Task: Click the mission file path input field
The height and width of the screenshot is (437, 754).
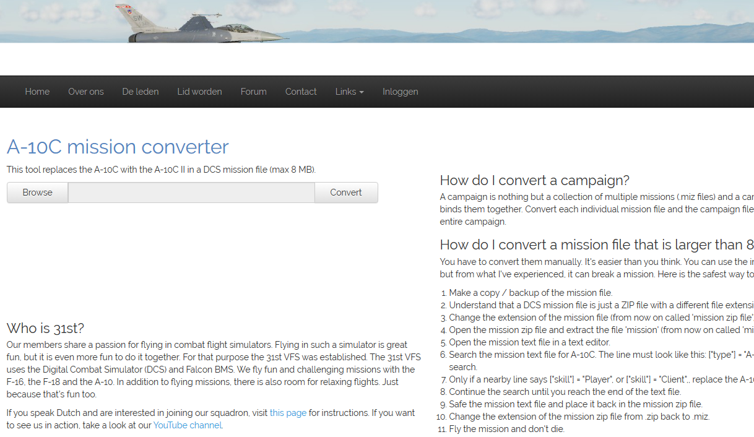Action: (191, 193)
